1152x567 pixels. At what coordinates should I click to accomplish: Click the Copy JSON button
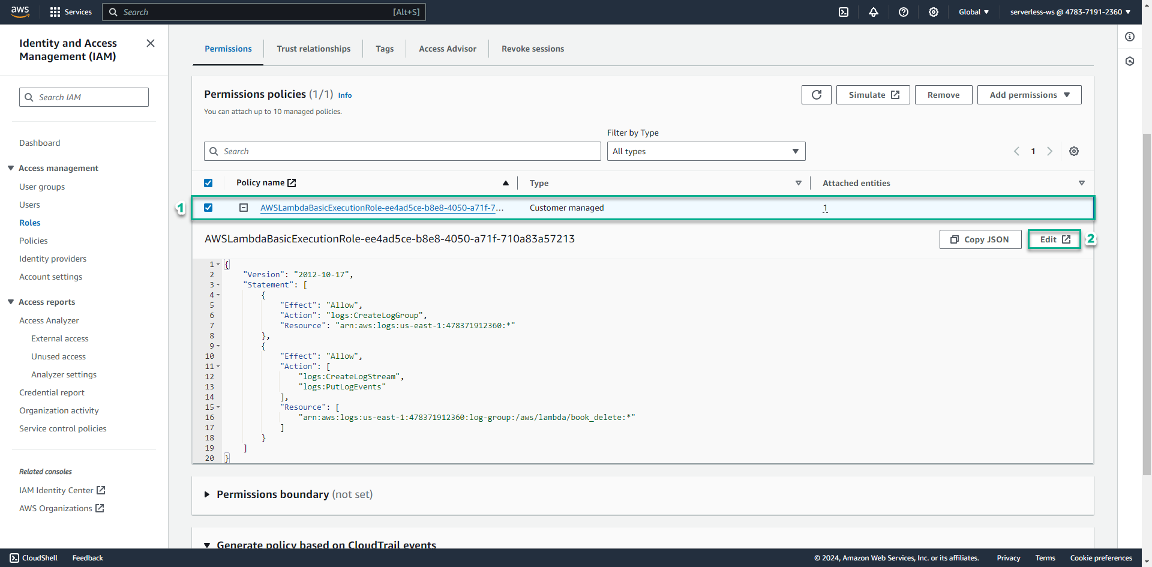pyautogui.click(x=980, y=239)
